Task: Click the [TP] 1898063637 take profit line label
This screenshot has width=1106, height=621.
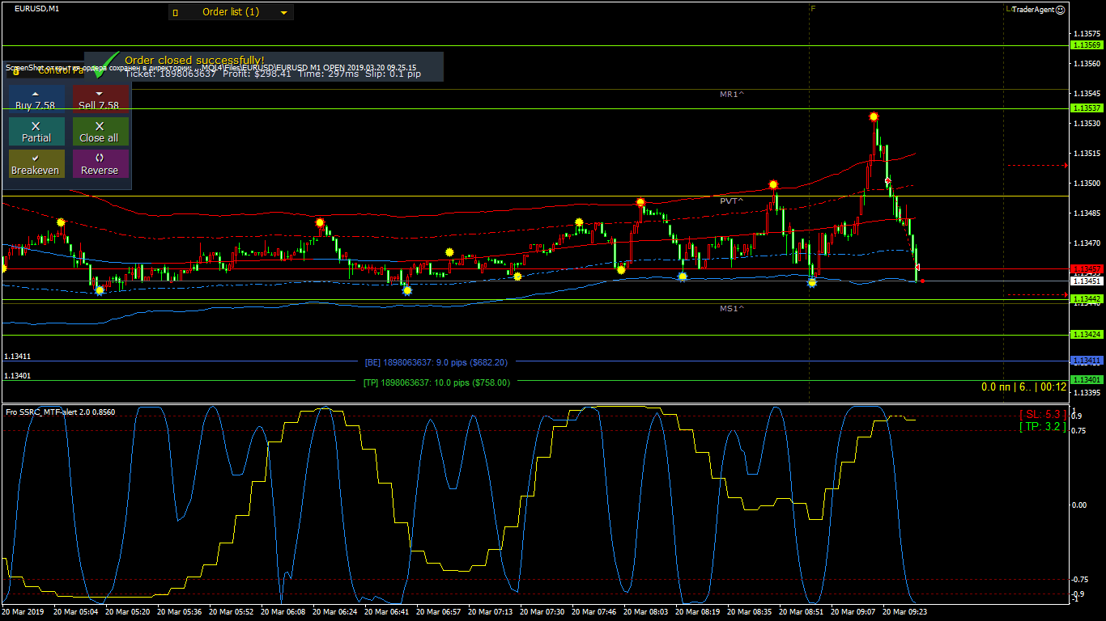Action: (436, 382)
